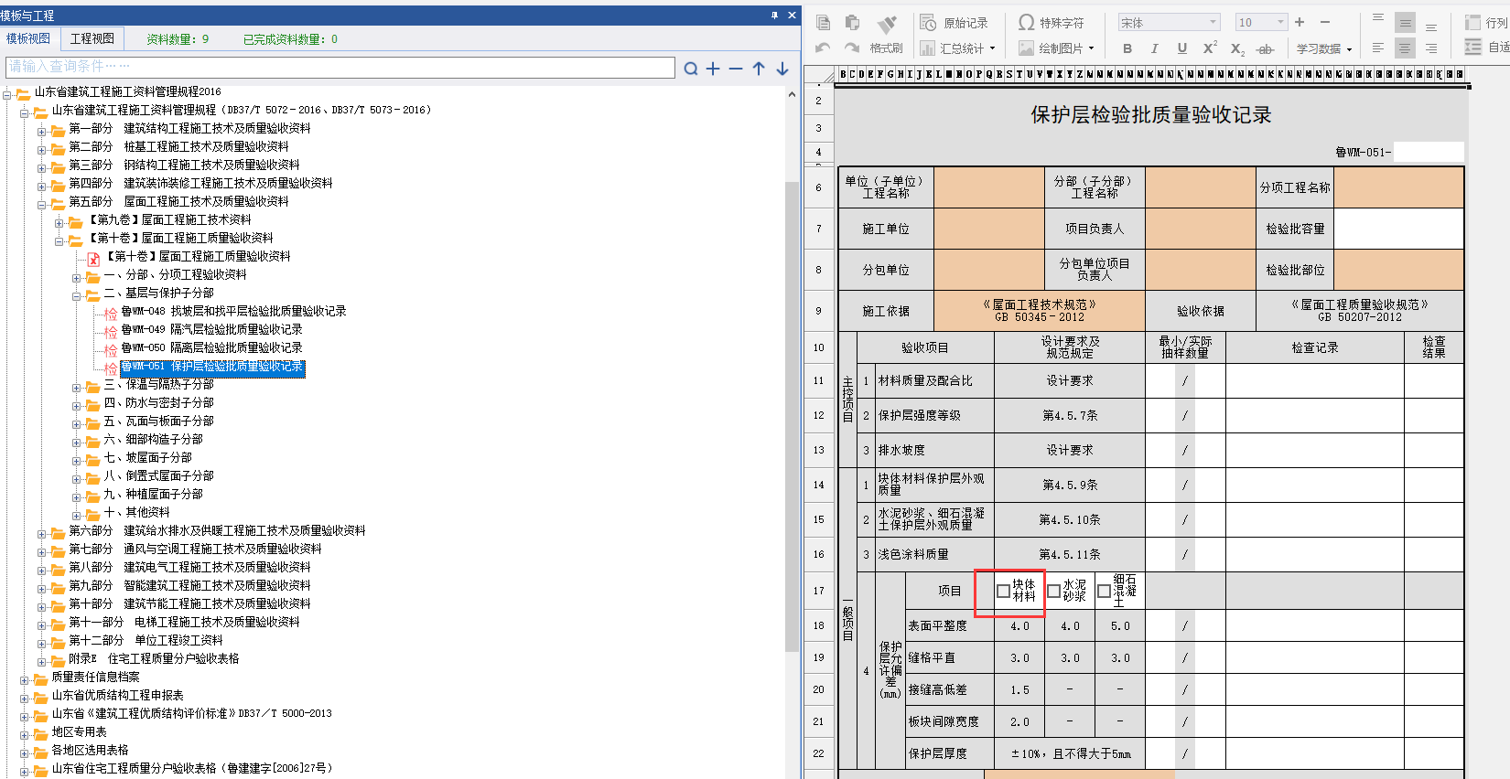Select 鲁WM-048 找坡层和找平层 record

click(233, 311)
